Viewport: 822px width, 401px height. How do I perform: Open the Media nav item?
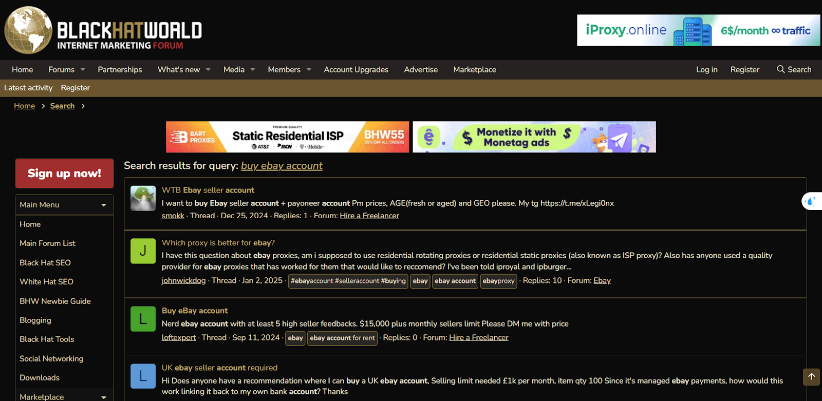tap(234, 69)
